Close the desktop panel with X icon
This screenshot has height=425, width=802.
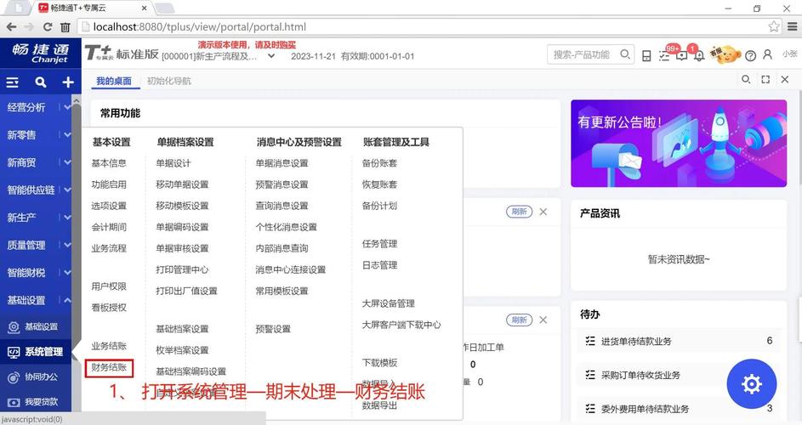point(785,79)
